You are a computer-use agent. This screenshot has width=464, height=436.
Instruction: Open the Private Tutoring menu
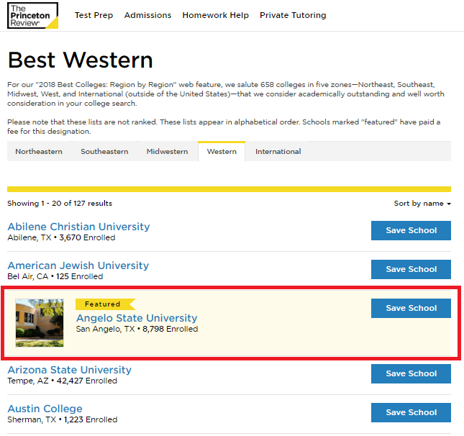(293, 15)
